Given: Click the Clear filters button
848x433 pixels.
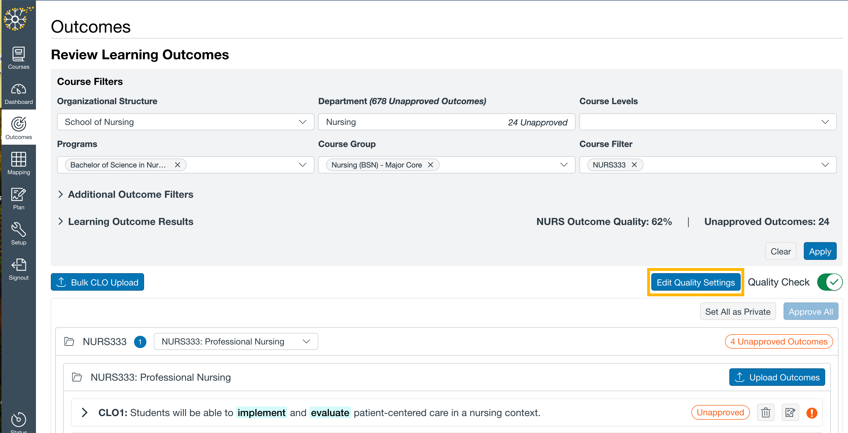Looking at the screenshot, I should tap(780, 251).
